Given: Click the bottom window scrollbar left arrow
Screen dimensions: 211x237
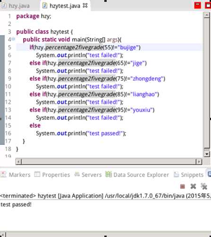Looking at the screenshot, I should tap(3, 235).
